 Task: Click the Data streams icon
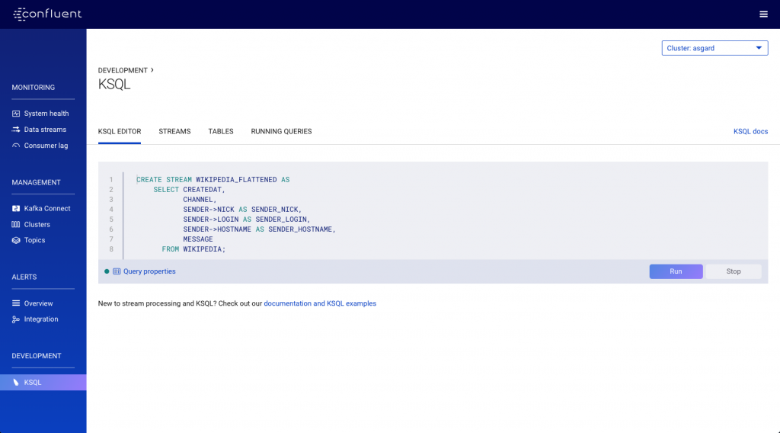16,130
